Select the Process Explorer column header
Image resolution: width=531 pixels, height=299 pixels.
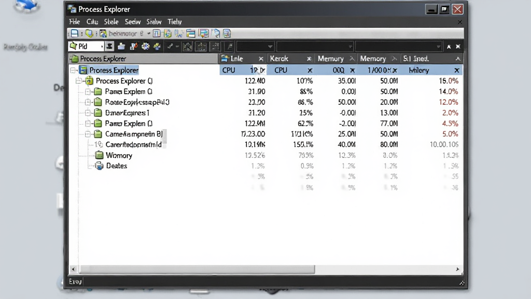(x=143, y=59)
